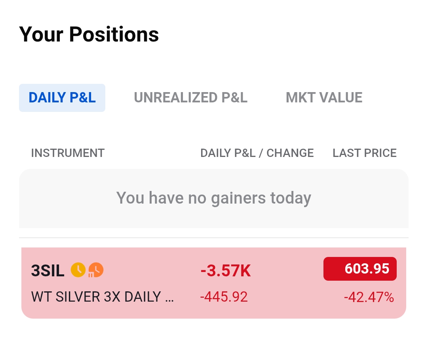Open the 3SIL ticker symbol

48,271
